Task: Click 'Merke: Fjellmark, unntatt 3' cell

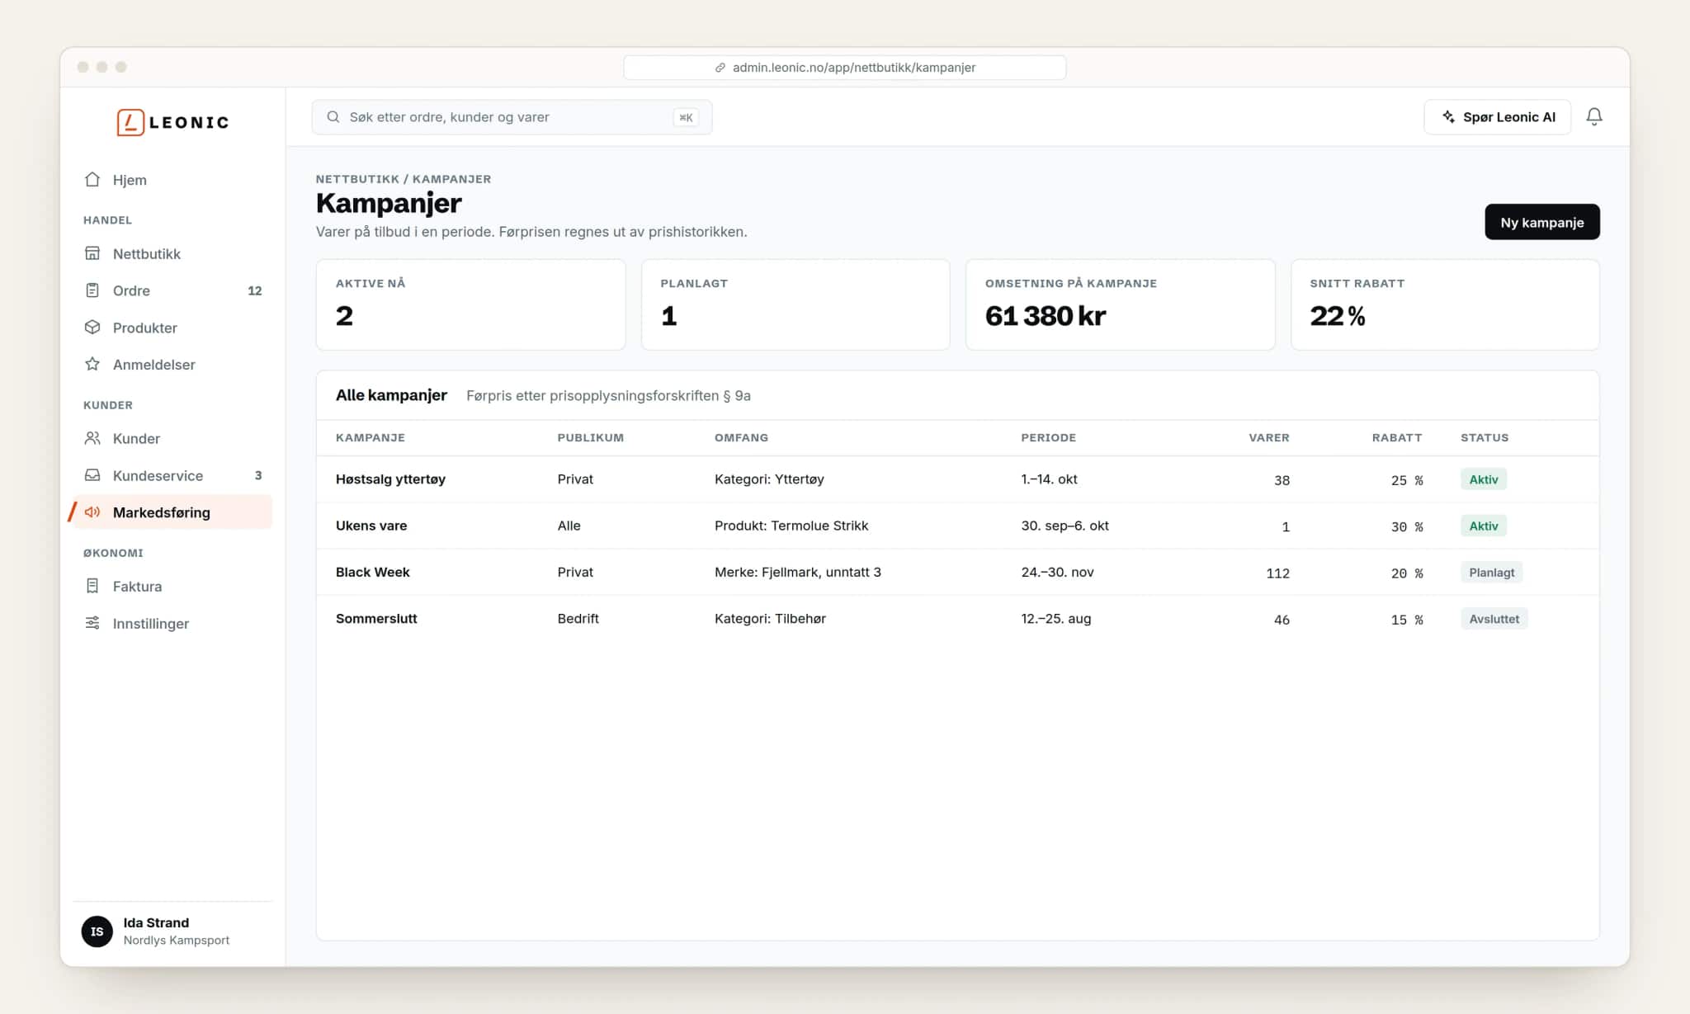Action: (x=797, y=572)
